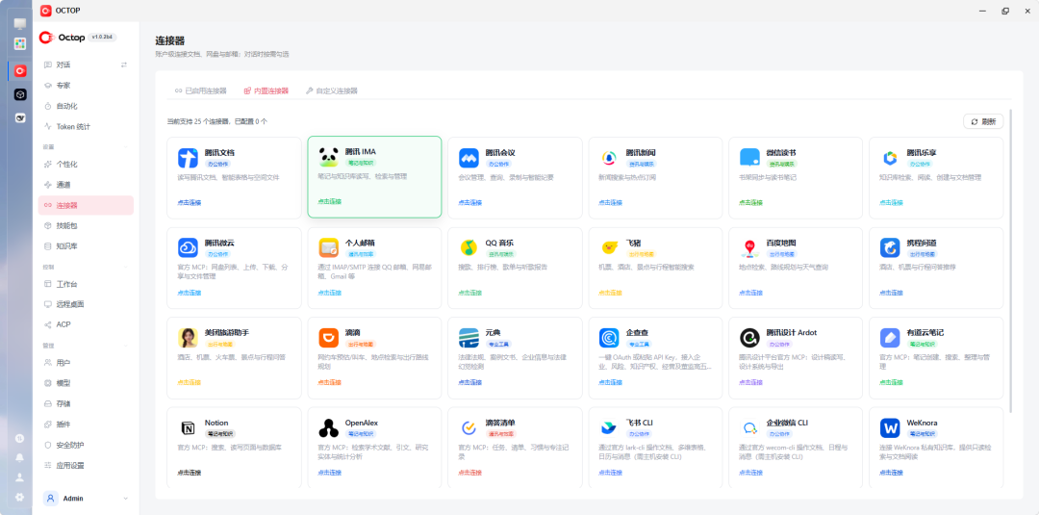Click the Octop logo in the sidebar
This screenshot has height=515, width=1039.
(x=63, y=38)
